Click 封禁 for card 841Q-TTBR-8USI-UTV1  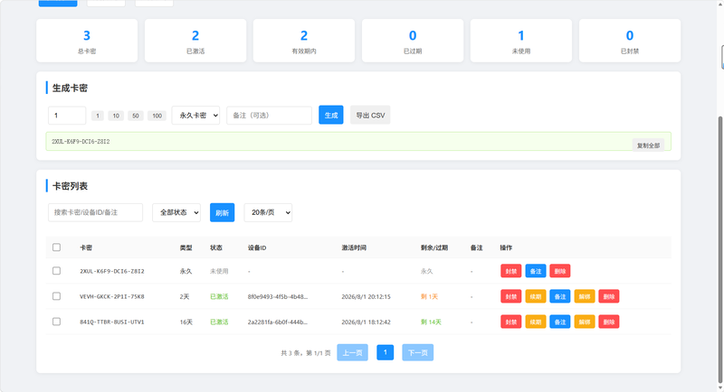point(511,322)
